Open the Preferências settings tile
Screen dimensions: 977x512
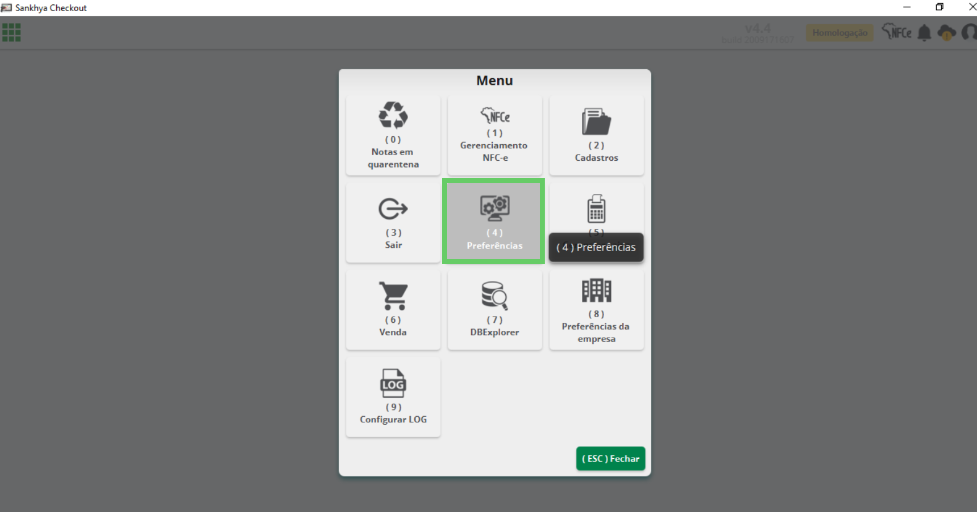click(494, 221)
